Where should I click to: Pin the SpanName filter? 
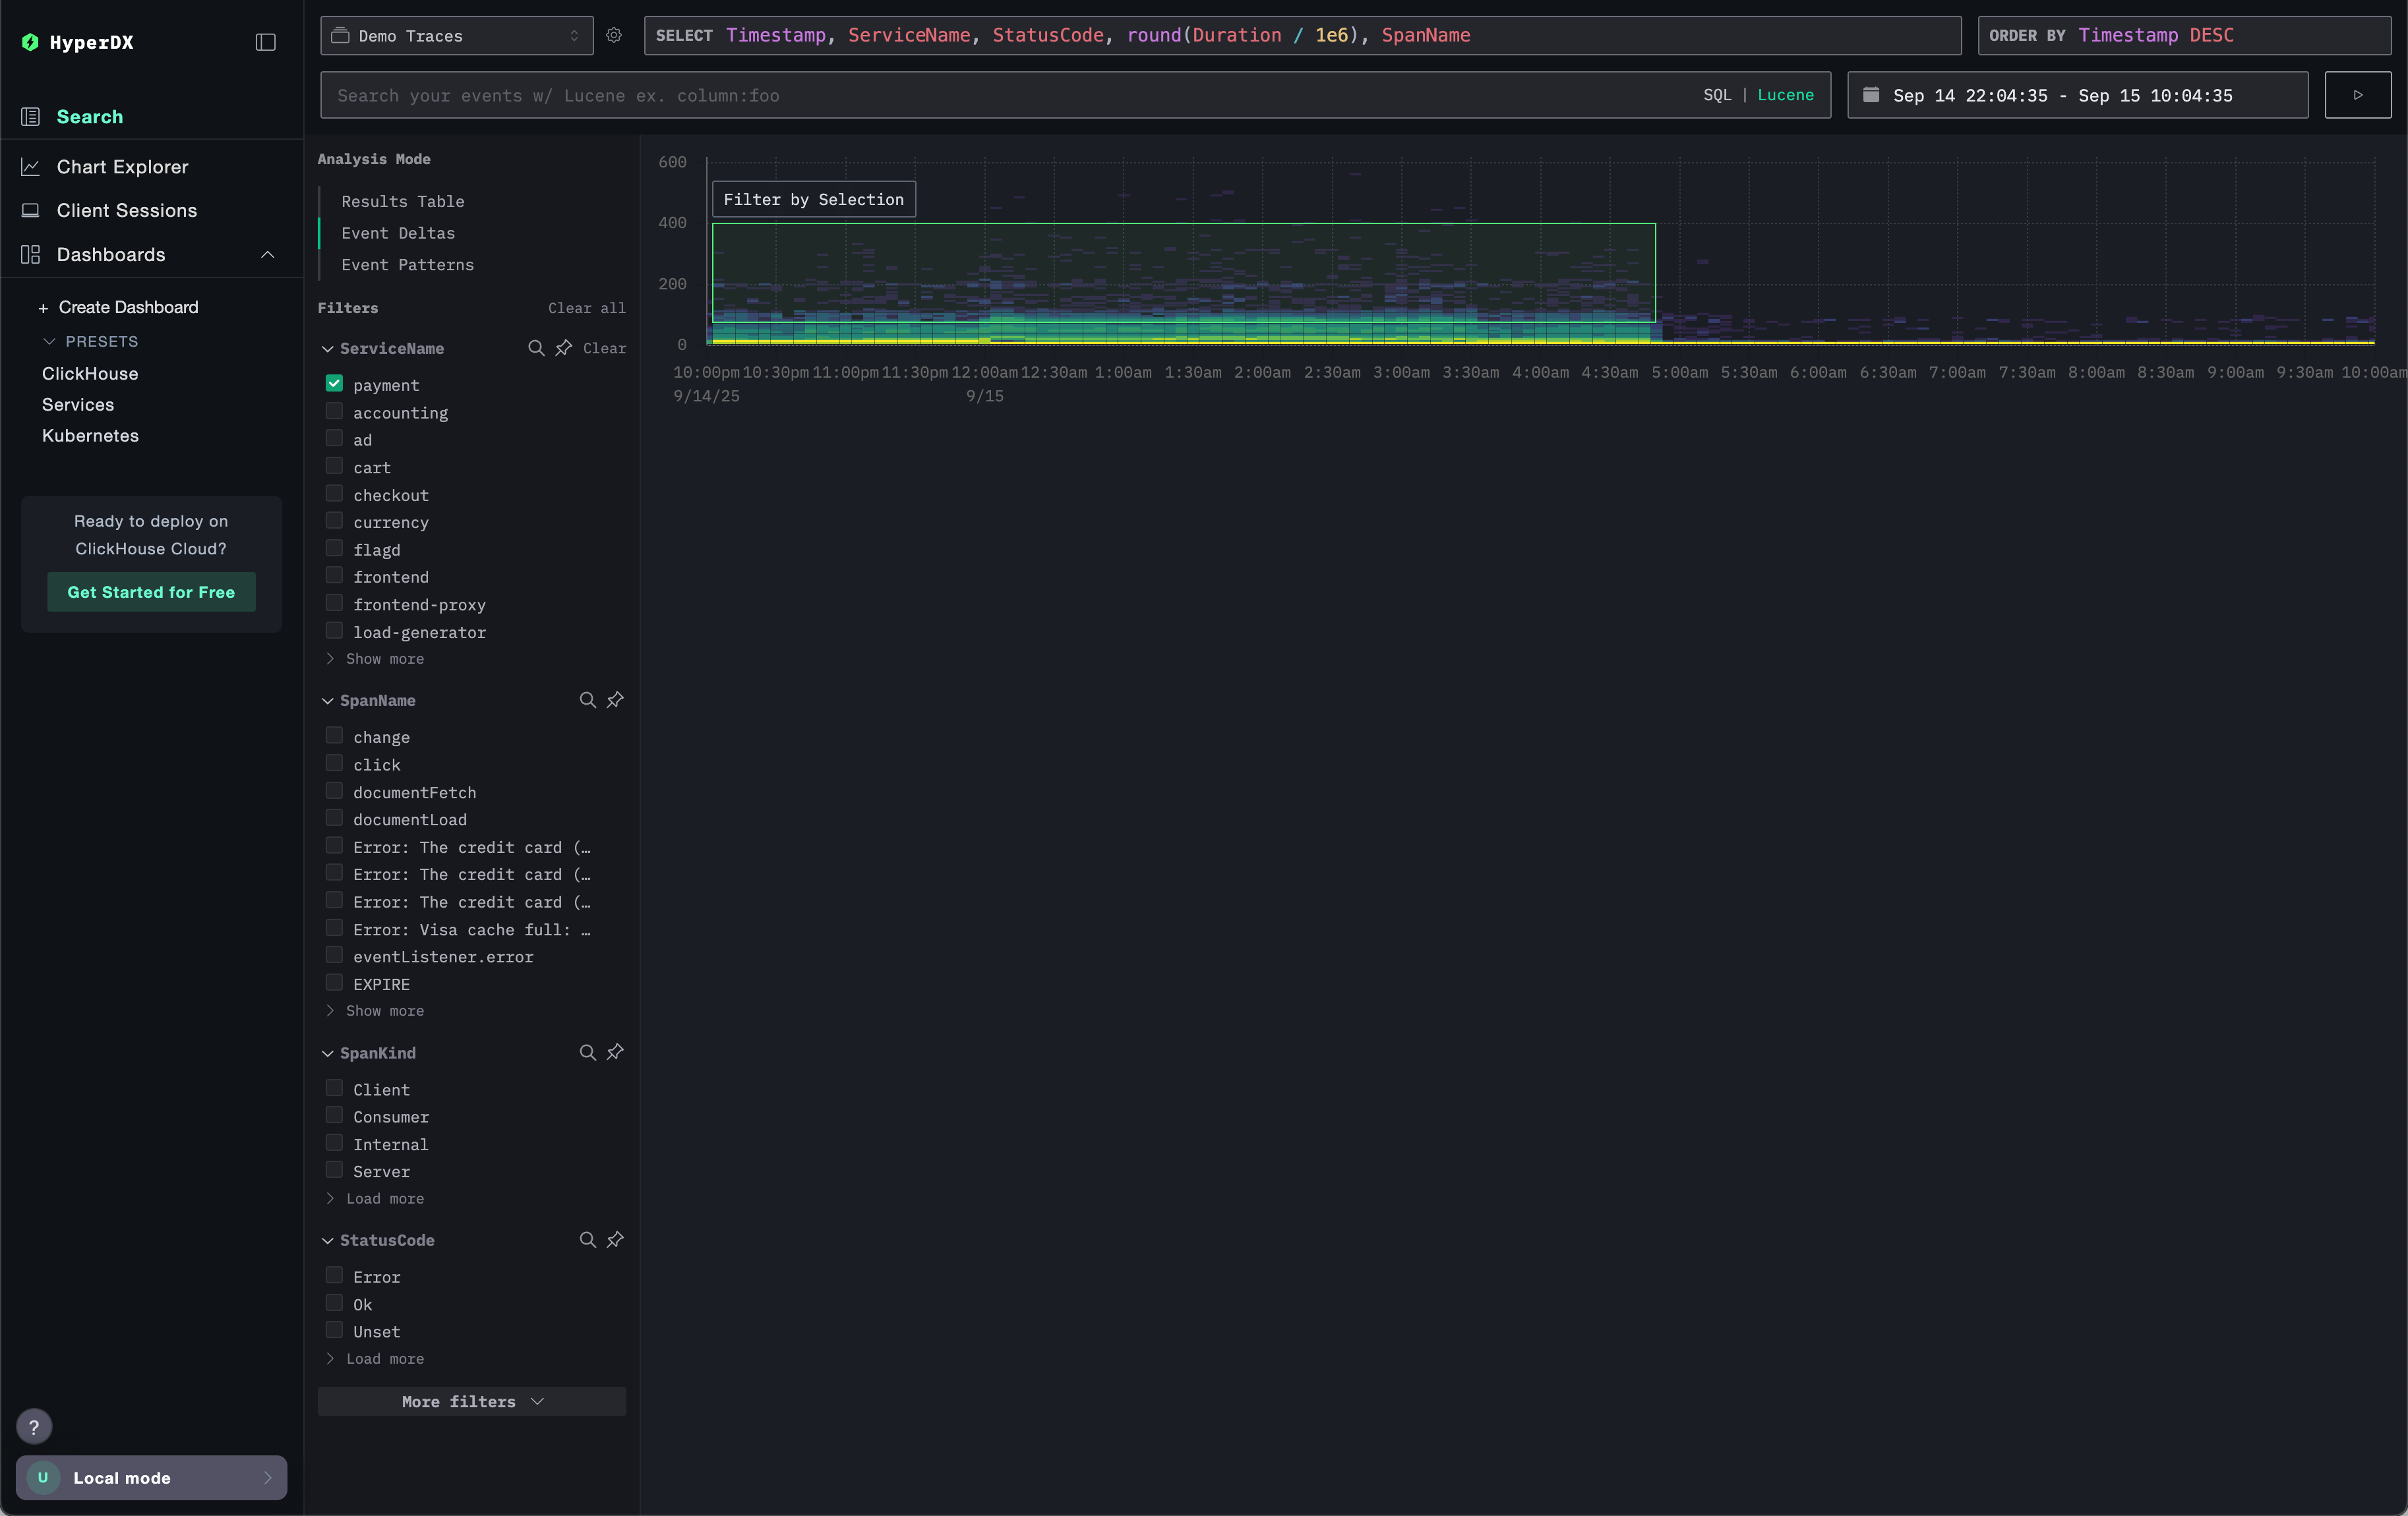(x=615, y=699)
